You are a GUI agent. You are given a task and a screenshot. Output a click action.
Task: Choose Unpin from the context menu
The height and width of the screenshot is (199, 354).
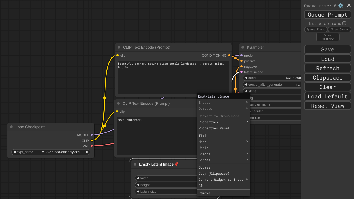[203, 148]
